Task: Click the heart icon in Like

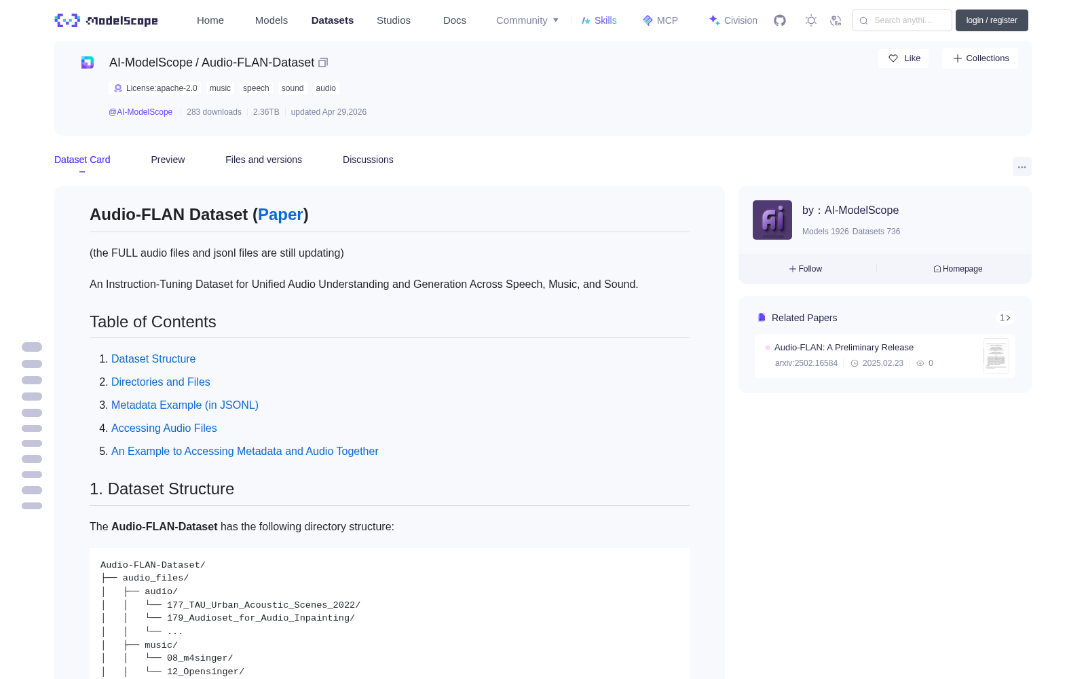Action: [893, 58]
